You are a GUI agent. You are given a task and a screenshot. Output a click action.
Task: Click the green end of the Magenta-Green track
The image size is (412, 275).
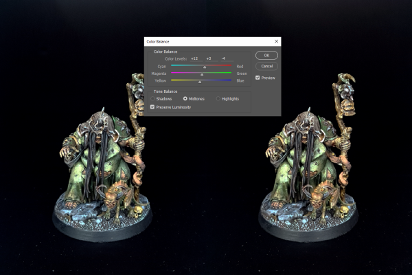coord(230,73)
